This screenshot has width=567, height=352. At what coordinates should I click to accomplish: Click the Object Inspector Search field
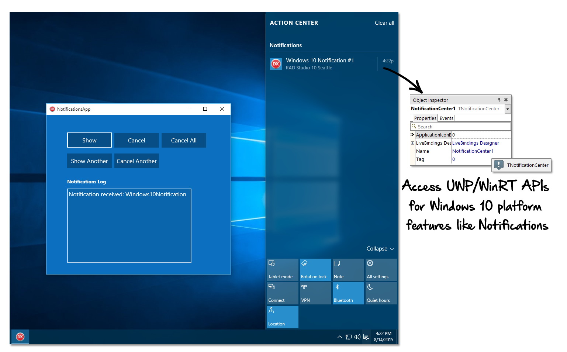point(461,127)
